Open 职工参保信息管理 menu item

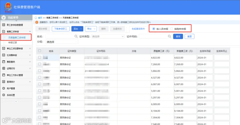15,25
